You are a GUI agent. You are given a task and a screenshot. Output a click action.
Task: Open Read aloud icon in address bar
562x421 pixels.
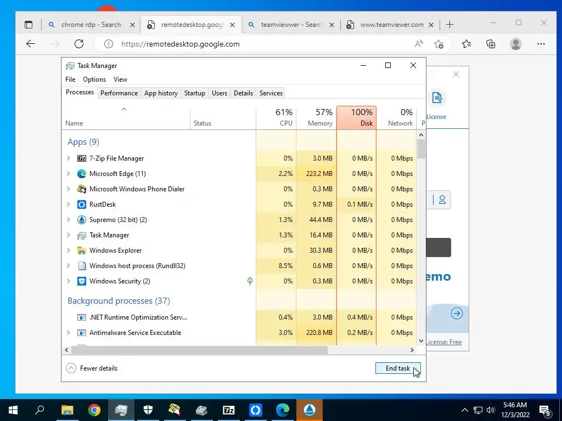click(419, 44)
